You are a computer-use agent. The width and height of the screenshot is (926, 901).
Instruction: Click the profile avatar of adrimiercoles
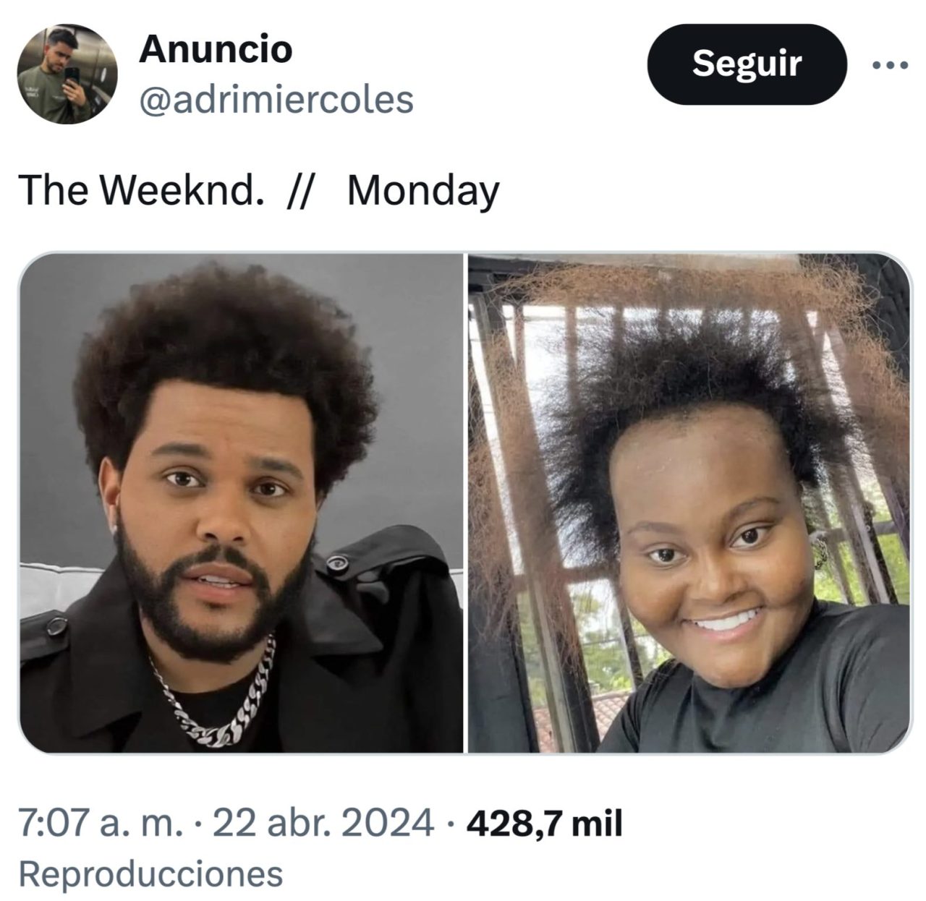coord(68,74)
